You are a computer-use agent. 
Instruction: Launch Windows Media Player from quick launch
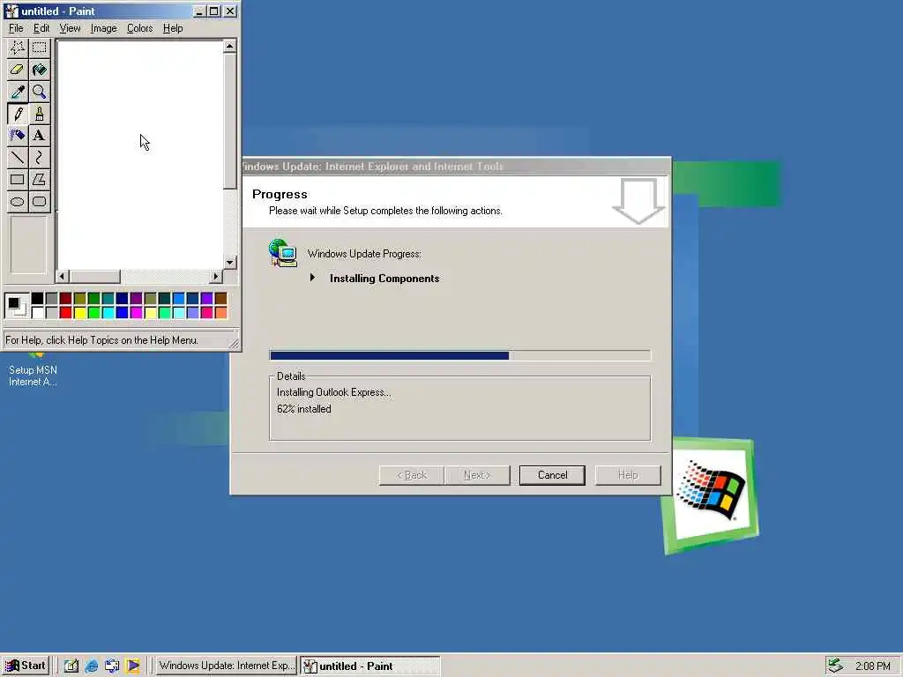click(133, 666)
